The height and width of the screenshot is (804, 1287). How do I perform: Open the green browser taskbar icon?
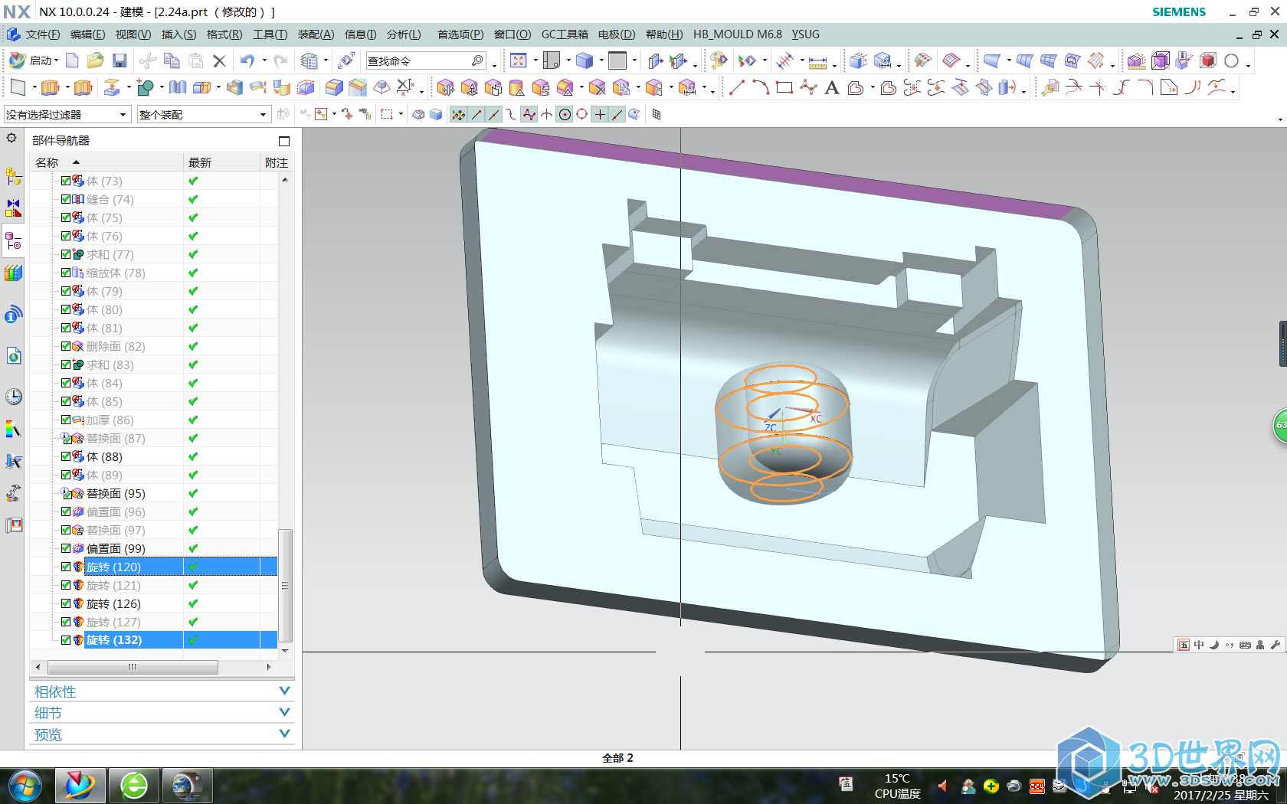tap(134, 786)
